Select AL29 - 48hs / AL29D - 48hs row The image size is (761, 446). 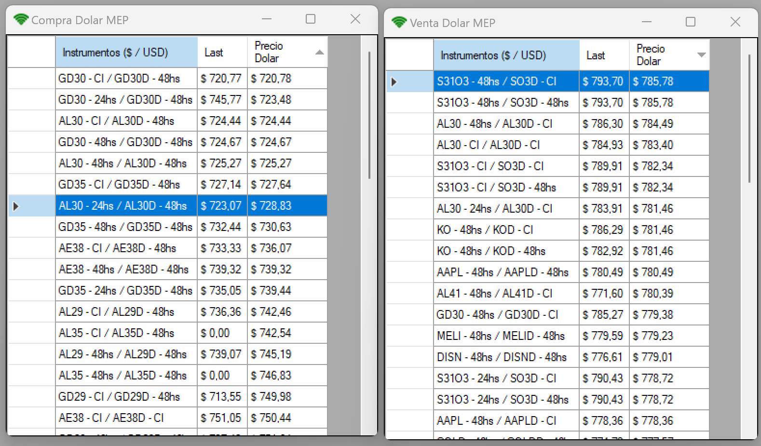pos(167,354)
